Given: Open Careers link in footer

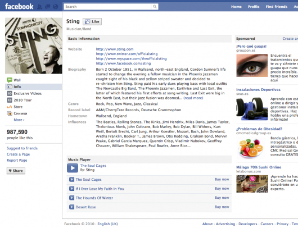Looking at the screenshot, I should coord(267,224).
